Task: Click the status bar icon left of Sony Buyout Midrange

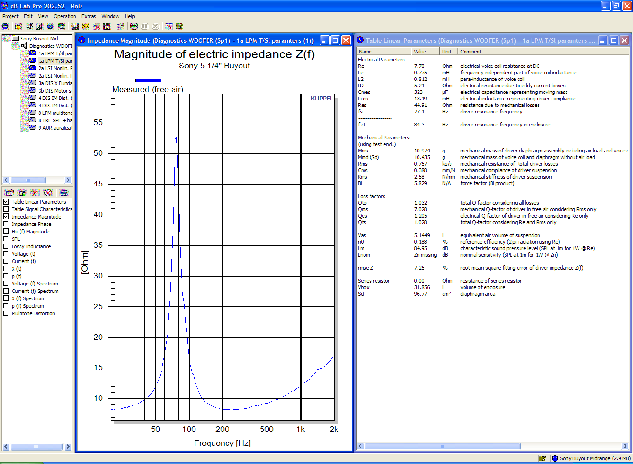Action: point(543,458)
